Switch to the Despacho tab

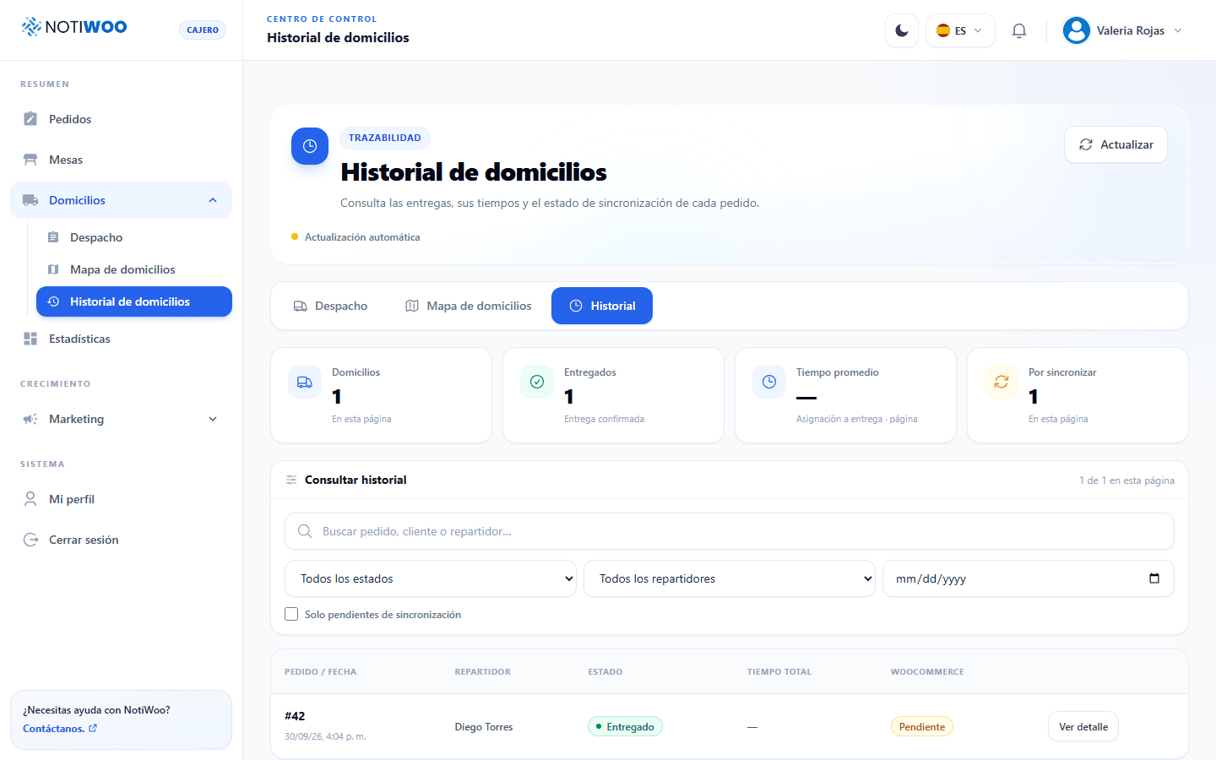coord(330,306)
